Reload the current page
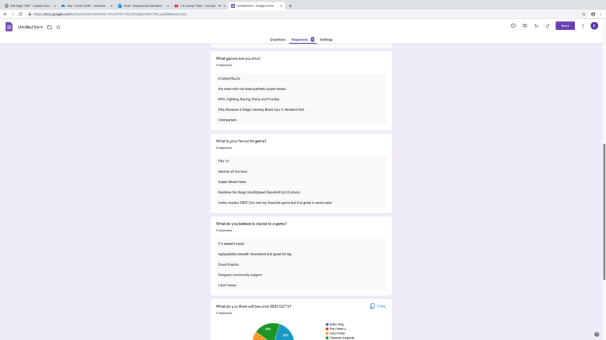Image resolution: width=606 pixels, height=340 pixels. click(x=21, y=14)
